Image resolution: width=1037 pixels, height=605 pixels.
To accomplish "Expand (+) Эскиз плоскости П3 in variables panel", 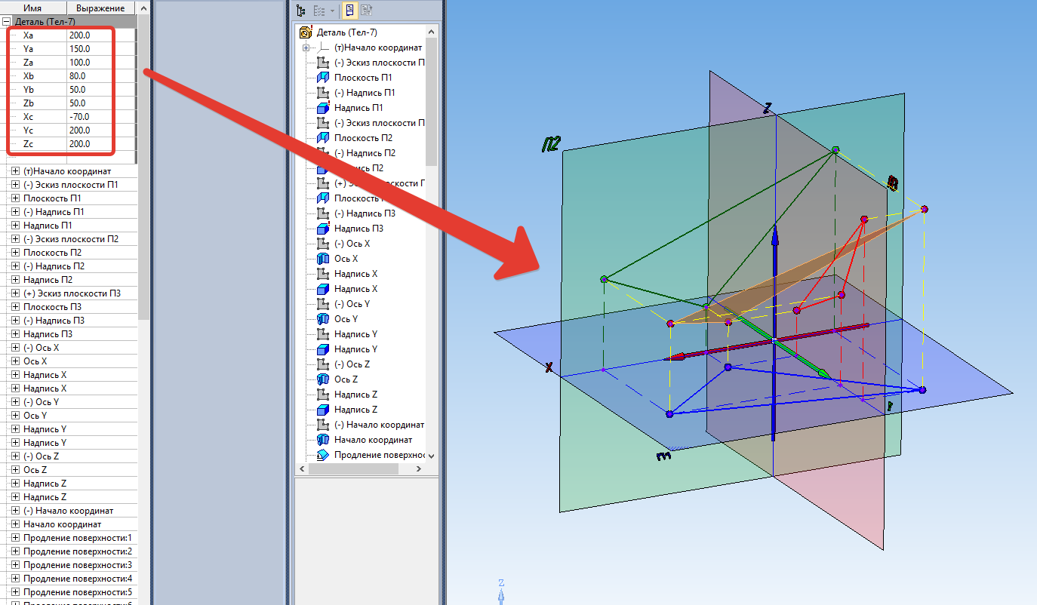I will (x=16, y=293).
